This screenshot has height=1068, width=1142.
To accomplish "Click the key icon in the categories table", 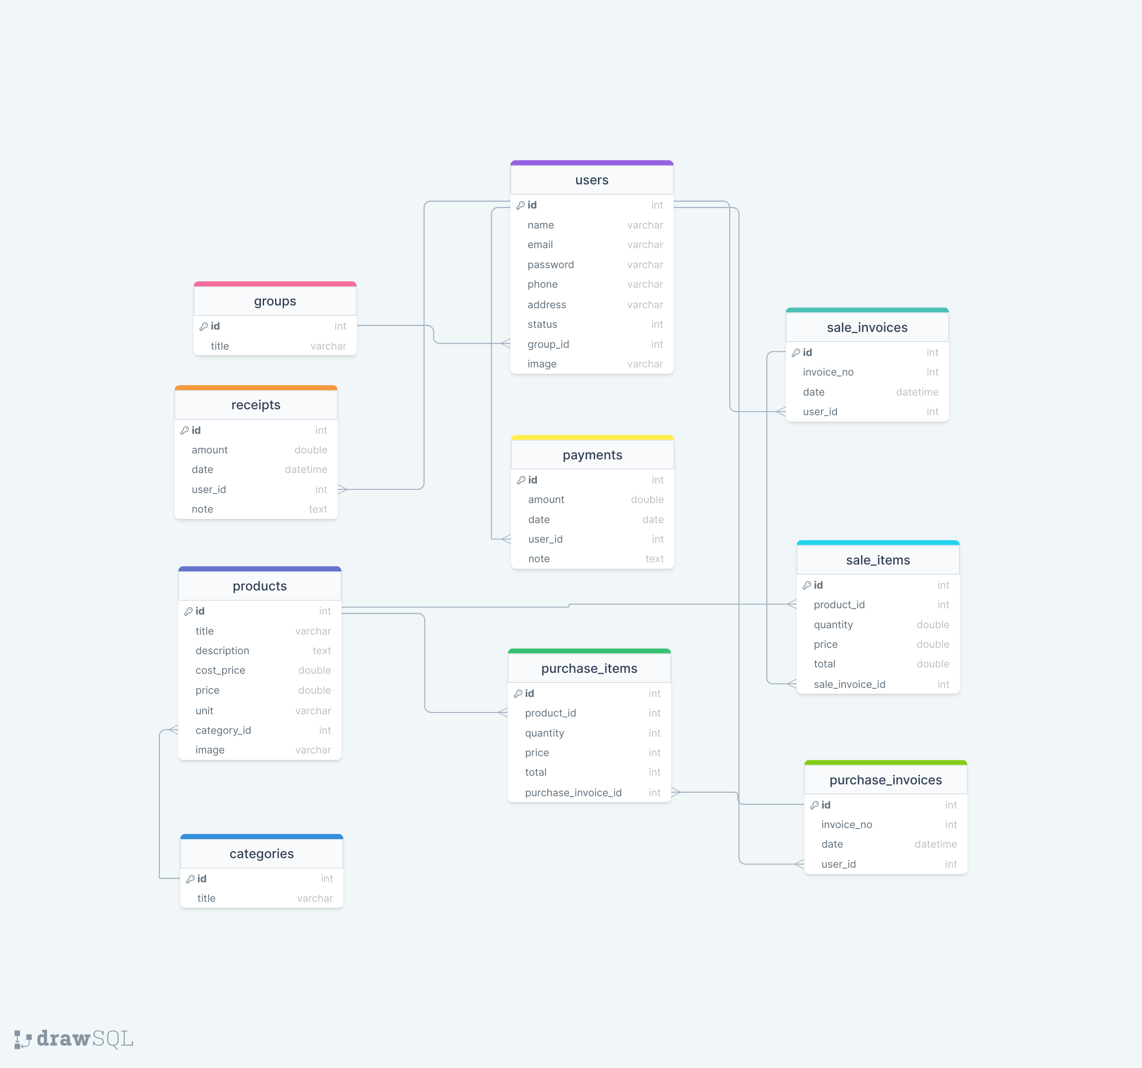I will 191,879.
